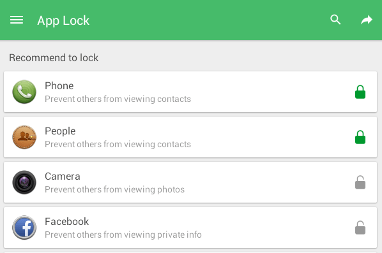Click the App Lock title text
Viewport: 382px width, 253px height.
63,20
